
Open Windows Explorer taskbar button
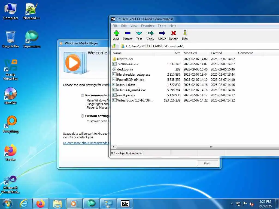[57, 204]
